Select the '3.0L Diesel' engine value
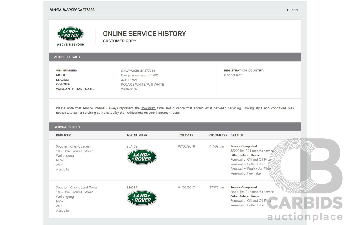 pyautogui.click(x=129, y=80)
